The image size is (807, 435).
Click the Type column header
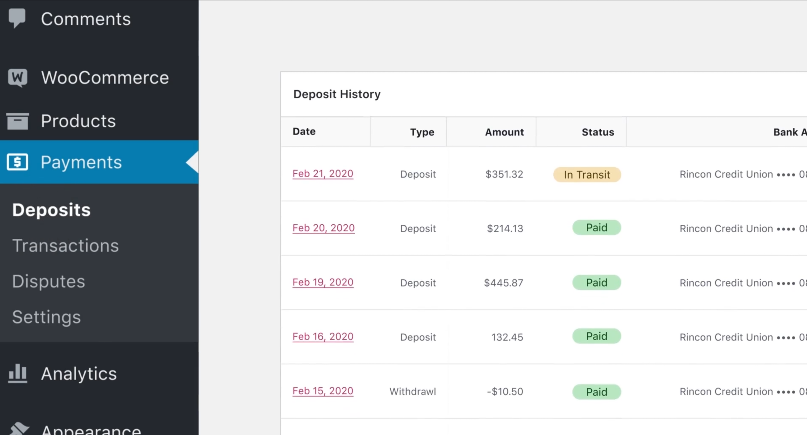[x=422, y=132]
